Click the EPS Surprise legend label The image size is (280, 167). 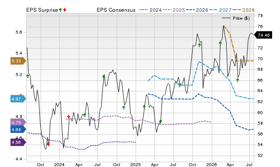pos(42,10)
